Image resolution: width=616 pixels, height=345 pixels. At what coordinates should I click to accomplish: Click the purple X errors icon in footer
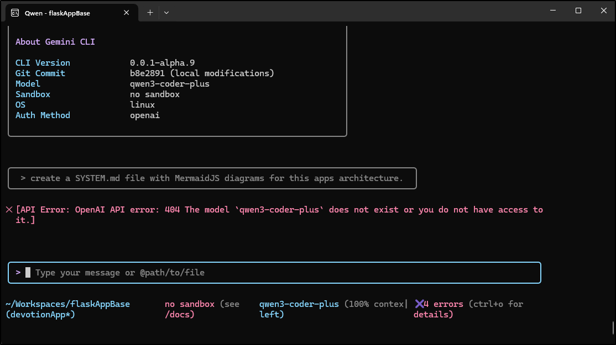pos(419,304)
